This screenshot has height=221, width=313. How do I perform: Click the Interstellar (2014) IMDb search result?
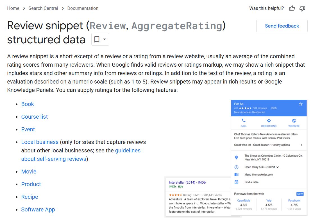pos(187,182)
